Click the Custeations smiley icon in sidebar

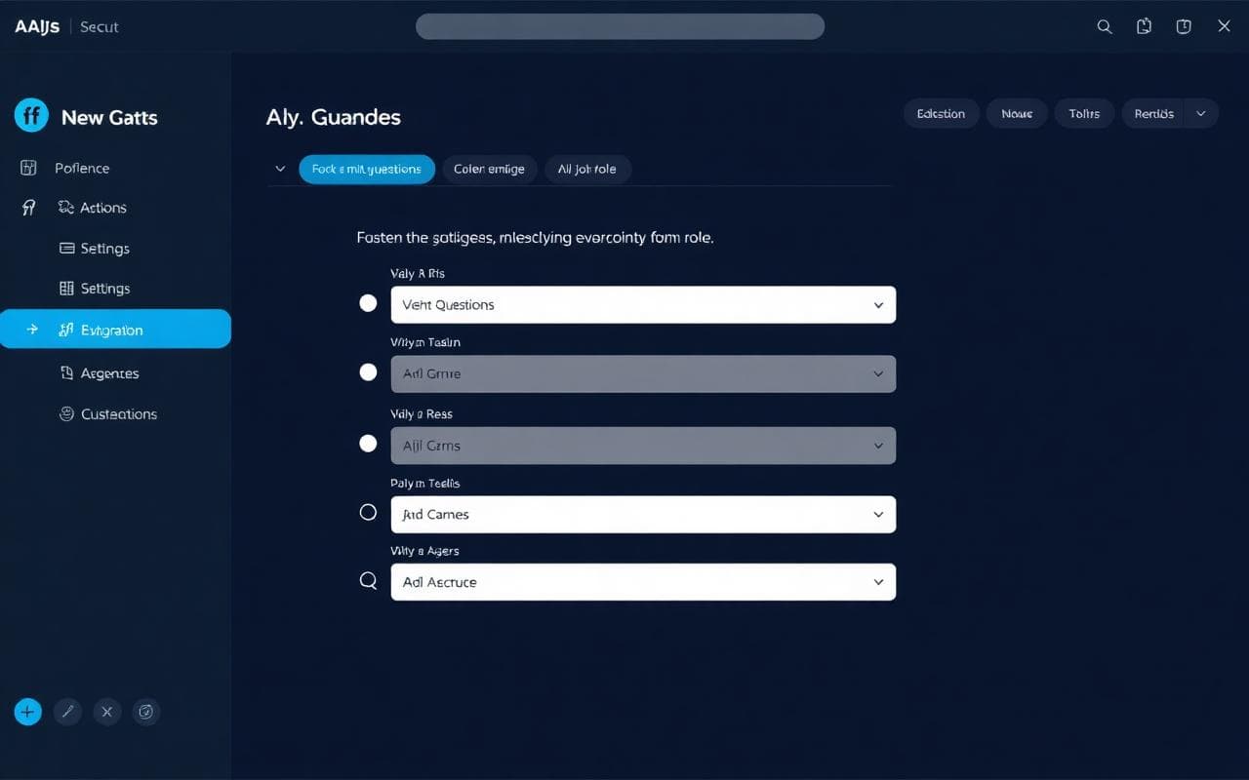click(66, 413)
